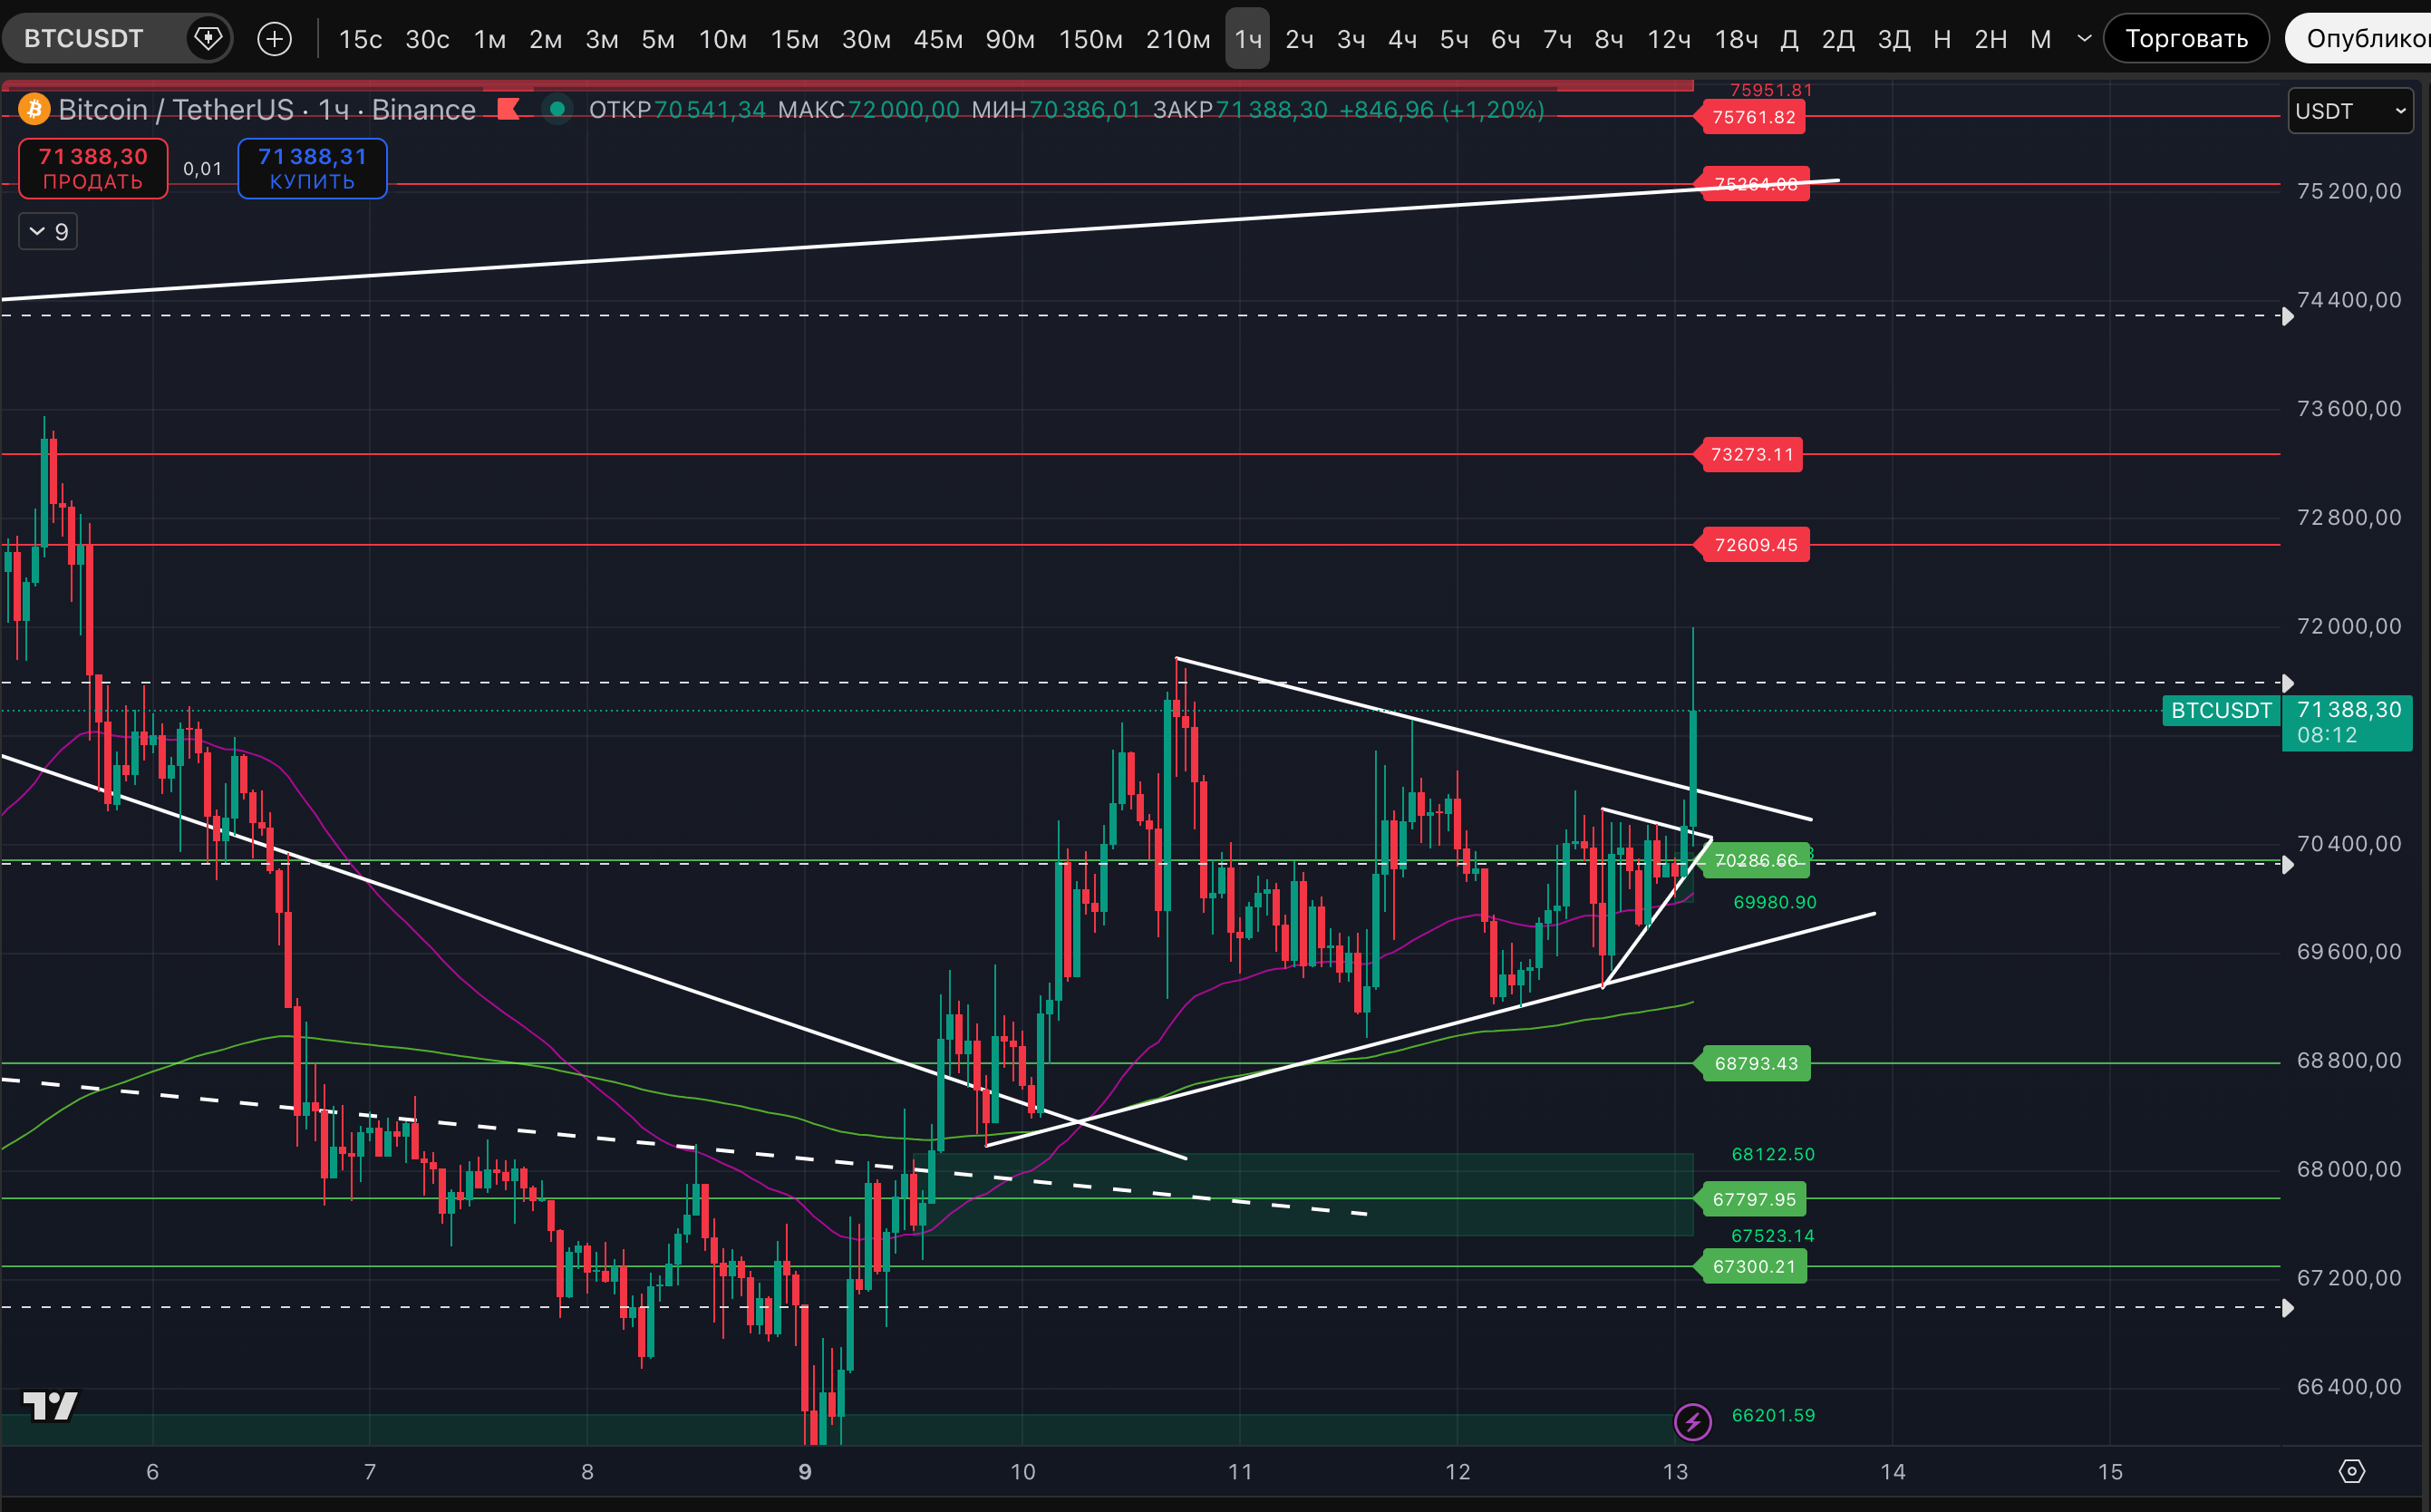Image resolution: width=2431 pixels, height=1512 pixels.
Task: Select the 15м timeframe
Action: 794,39
